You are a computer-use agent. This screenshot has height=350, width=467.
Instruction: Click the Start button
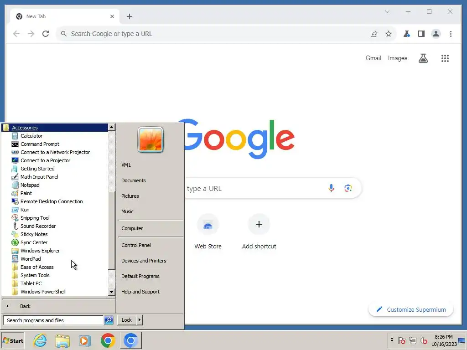(x=13, y=341)
